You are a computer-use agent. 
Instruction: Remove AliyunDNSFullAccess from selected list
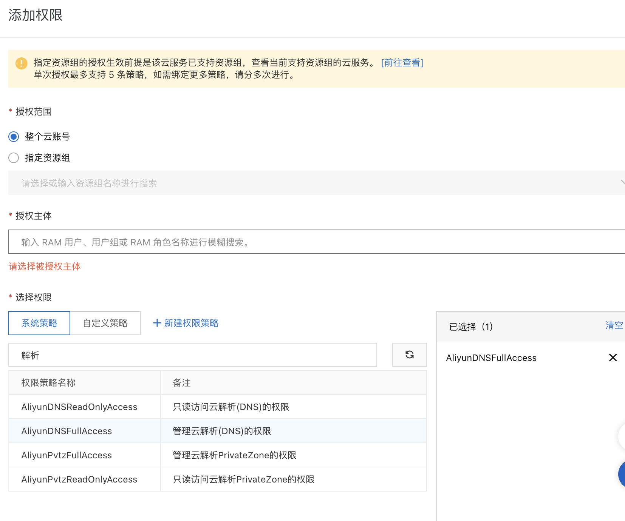pyautogui.click(x=613, y=358)
